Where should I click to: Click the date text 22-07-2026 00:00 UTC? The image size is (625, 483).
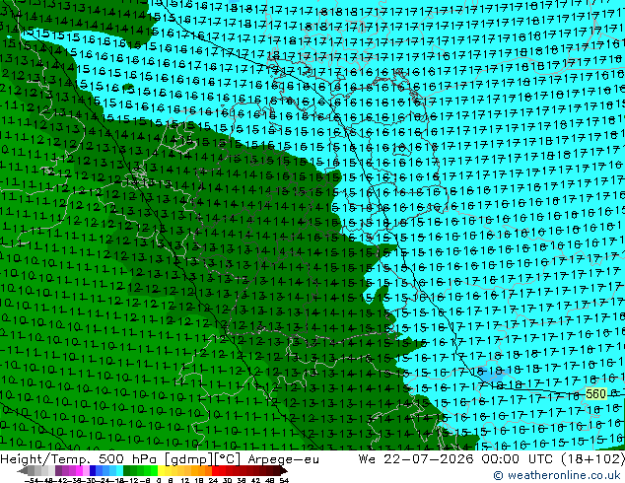point(469,459)
